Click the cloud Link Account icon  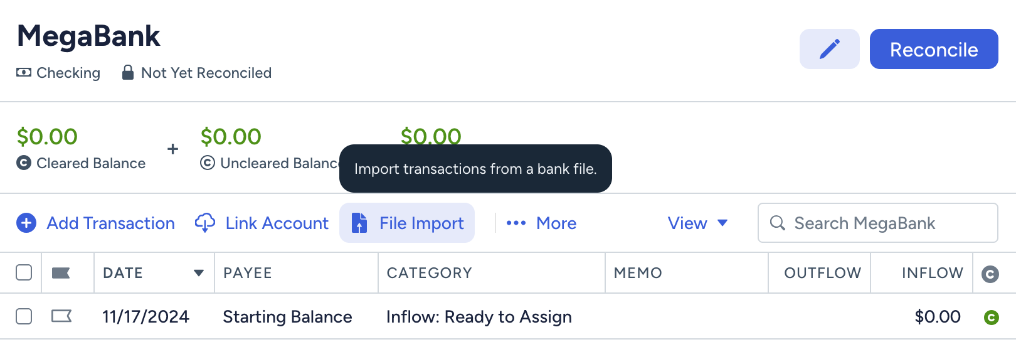(205, 222)
